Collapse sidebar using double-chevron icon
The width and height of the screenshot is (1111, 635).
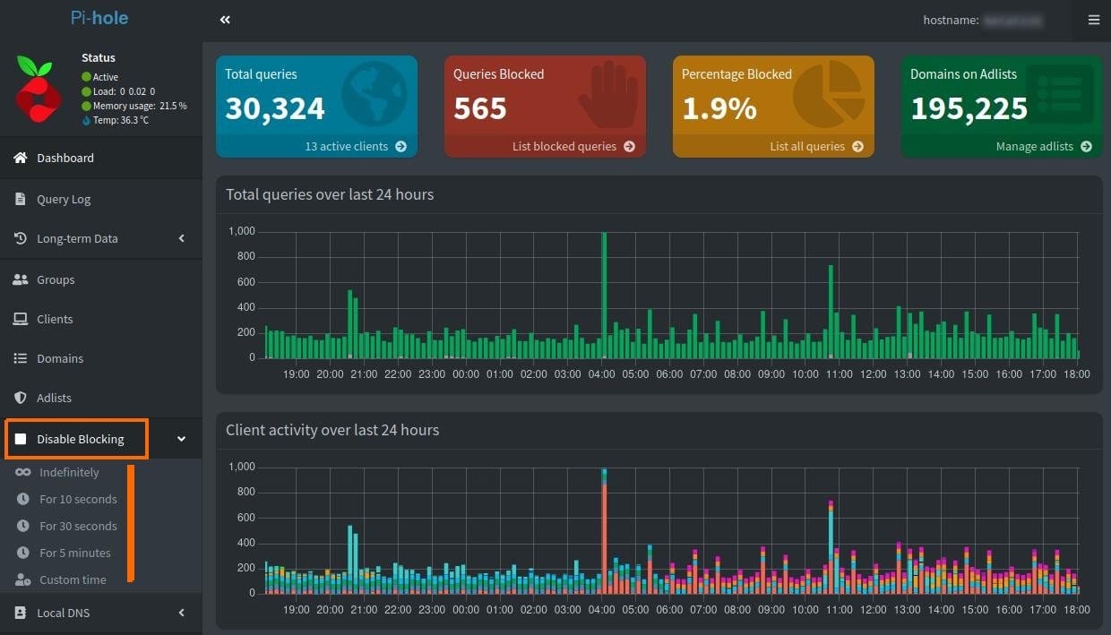[225, 20]
